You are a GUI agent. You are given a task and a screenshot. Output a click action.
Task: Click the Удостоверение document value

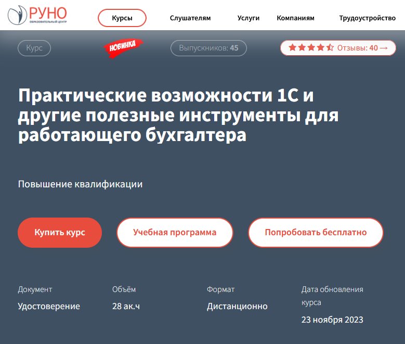(x=49, y=306)
